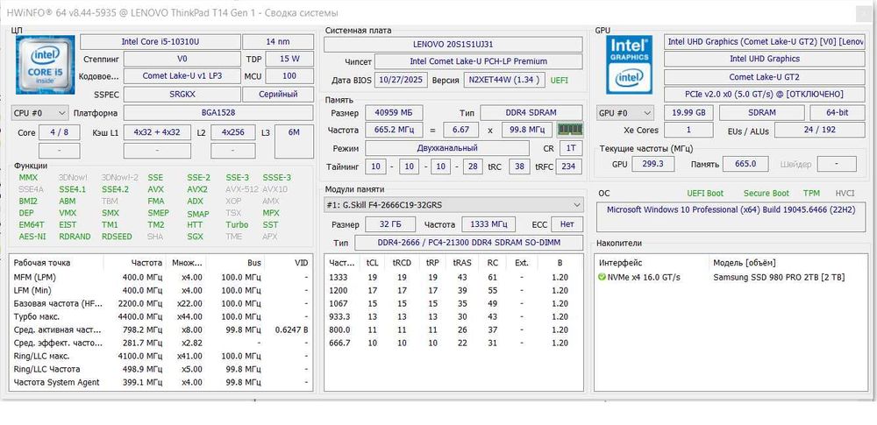Click the L3 cache 6M field
This screenshot has width=877, height=425.
[294, 141]
